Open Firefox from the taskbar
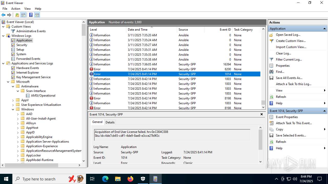Image resolution: width=328 pixels, height=184 pixels. (130, 179)
